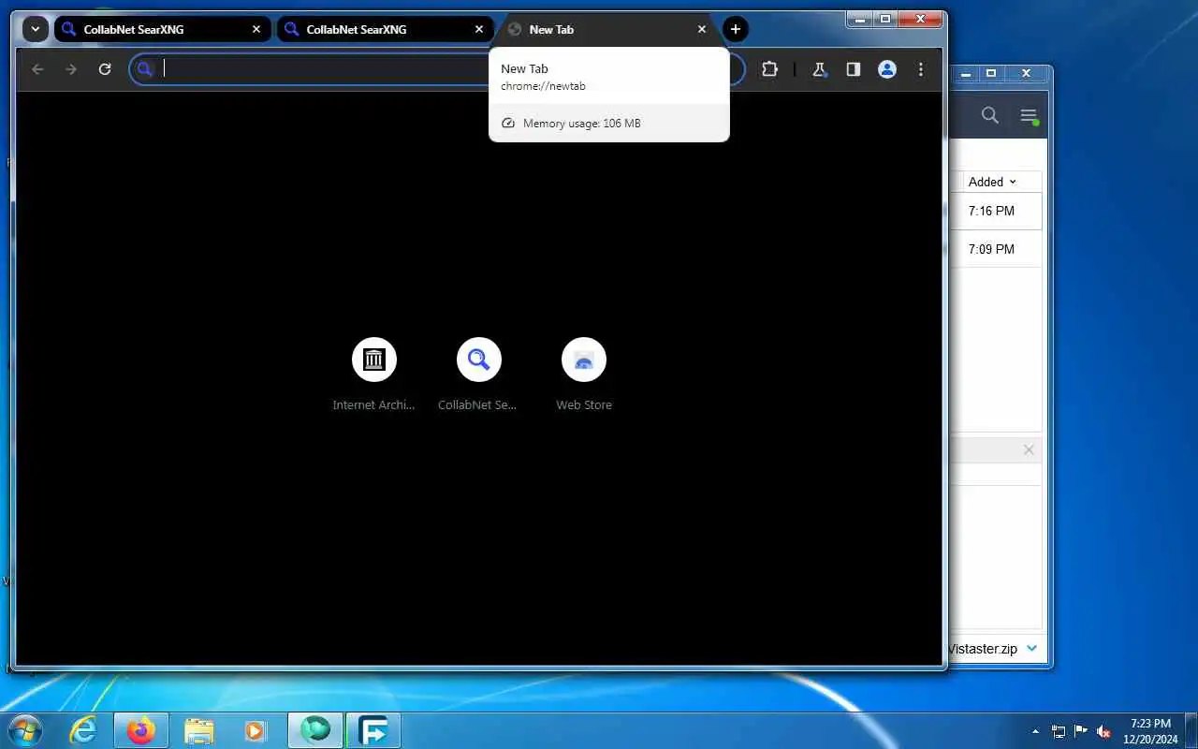The width and height of the screenshot is (1198, 749).
Task: Open the Extensions puzzle icon
Action: (769, 69)
